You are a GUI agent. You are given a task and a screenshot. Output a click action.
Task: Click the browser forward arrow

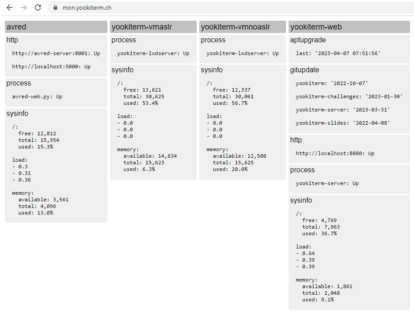click(x=24, y=7)
